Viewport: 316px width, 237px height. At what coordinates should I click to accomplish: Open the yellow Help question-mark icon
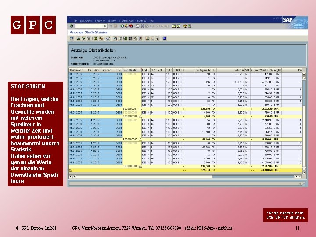(185, 26)
